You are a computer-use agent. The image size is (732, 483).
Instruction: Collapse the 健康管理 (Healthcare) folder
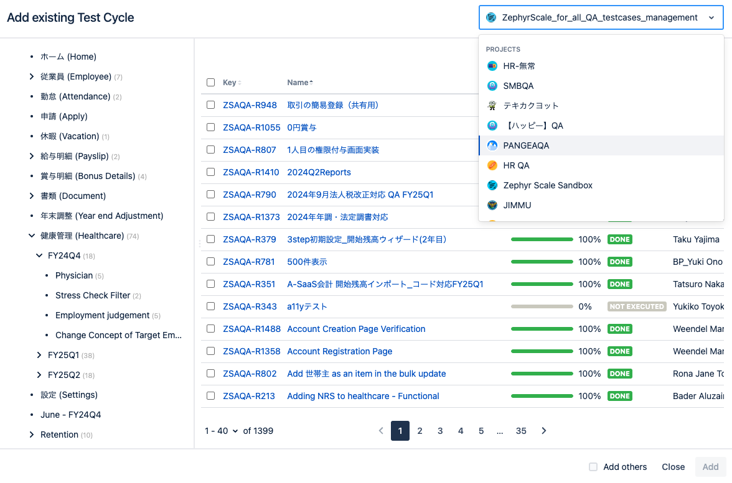tap(32, 236)
